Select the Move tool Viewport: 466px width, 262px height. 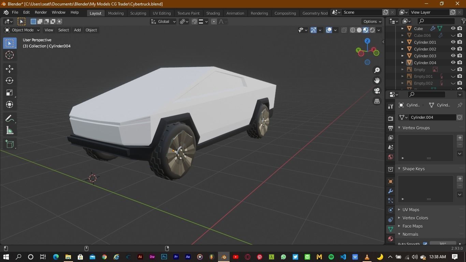coord(10,69)
